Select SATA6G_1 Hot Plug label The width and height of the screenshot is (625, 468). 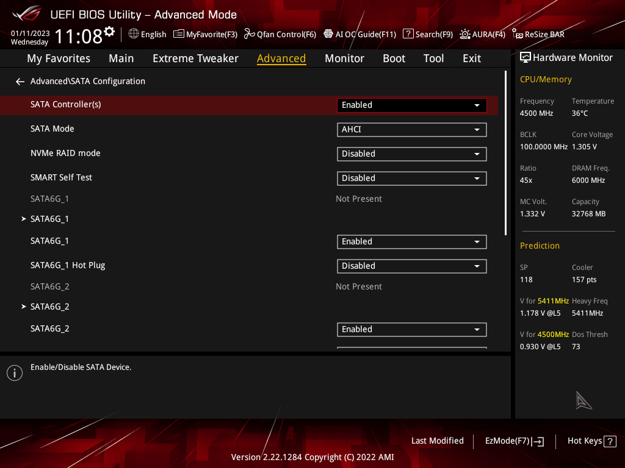click(x=68, y=266)
